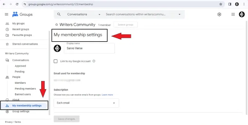Click Favourite groups folder icon
Image resolution: width=248 pixels, height=125 pixels.
tap(7, 35)
